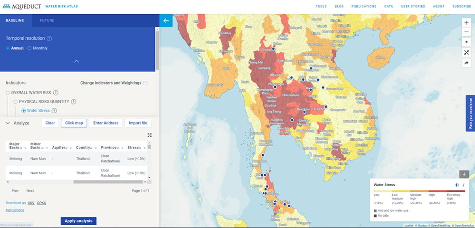Select the Monthly temporal resolution
The image size is (475, 228).
click(x=29, y=48)
